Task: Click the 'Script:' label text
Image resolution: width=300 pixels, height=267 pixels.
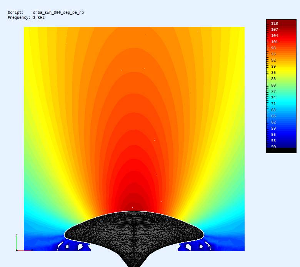Action: coord(16,12)
